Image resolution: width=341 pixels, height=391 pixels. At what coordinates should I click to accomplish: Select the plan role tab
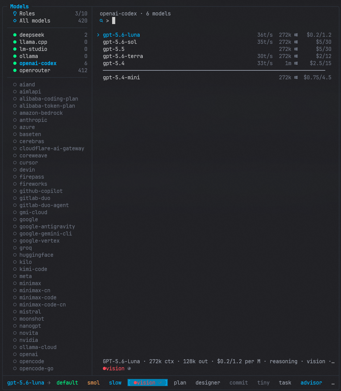tap(180, 383)
